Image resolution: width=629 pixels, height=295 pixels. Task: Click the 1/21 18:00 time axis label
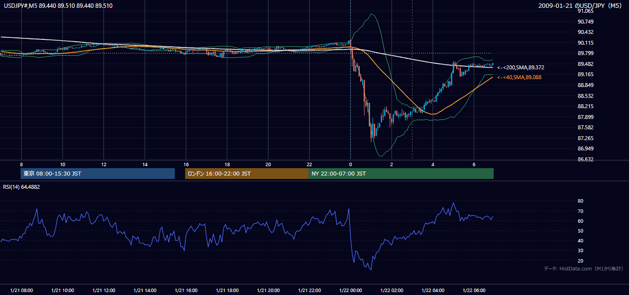pos(227,290)
